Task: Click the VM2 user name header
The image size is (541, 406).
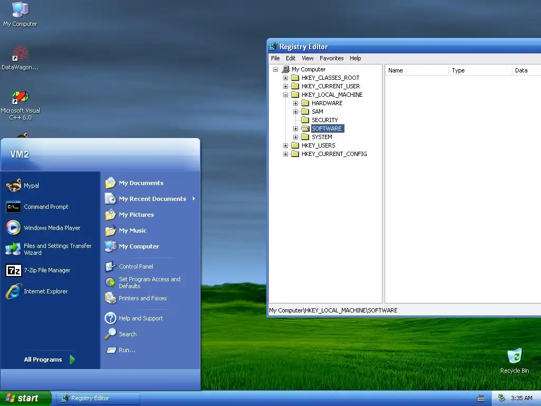Action: click(x=20, y=154)
